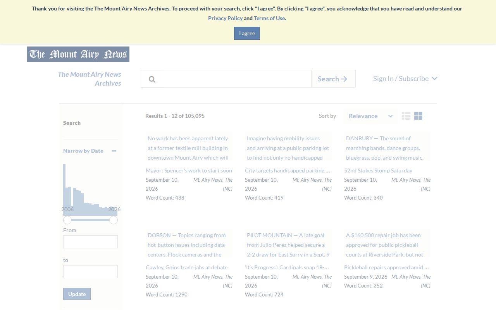Image resolution: width=496 pixels, height=310 pixels.
Task: Click the I agree button
Action: (x=247, y=33)
